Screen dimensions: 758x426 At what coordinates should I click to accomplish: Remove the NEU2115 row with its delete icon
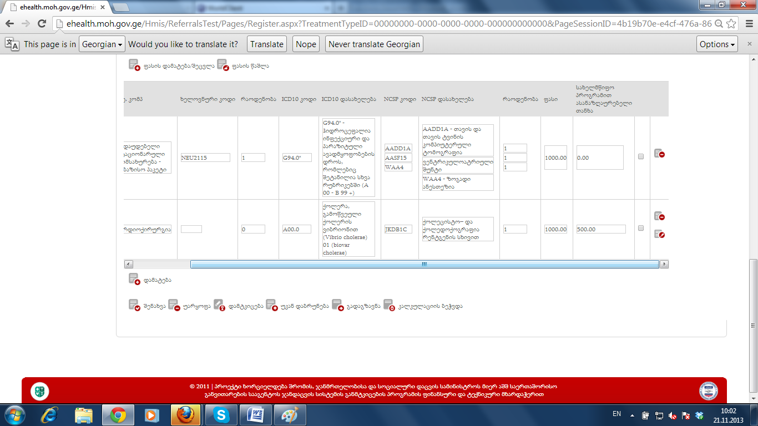pos(659,153)
